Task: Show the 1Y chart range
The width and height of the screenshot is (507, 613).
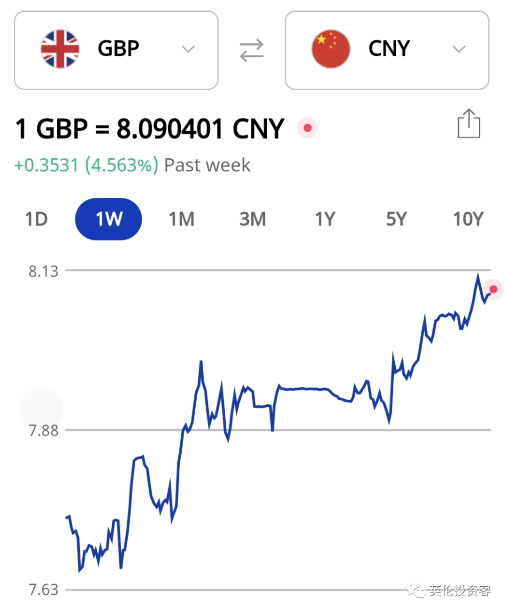Action: tap(325, 219)
